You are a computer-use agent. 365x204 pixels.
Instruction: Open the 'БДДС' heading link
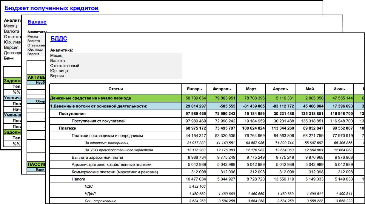coord(59,38)
